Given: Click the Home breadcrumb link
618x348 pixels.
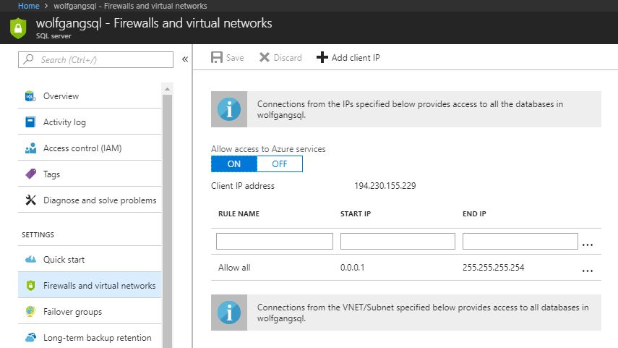Looking at the screenshot, I should 29,6.
